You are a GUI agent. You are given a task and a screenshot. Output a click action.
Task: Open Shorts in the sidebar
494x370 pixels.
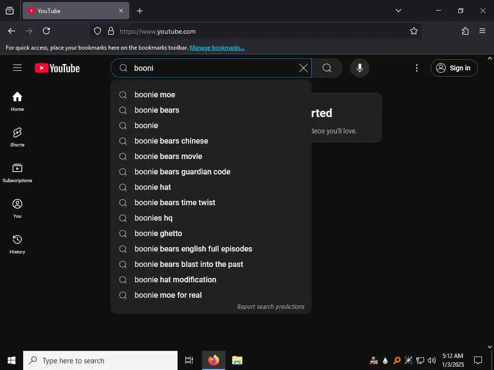[17, 137]
